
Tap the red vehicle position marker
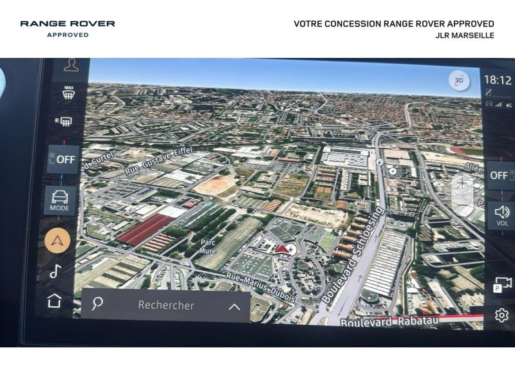coord(284,249)
